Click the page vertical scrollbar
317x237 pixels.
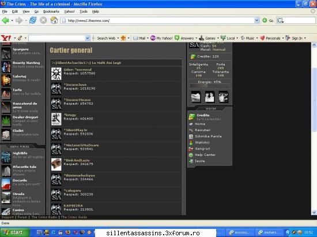pos(314,129)
